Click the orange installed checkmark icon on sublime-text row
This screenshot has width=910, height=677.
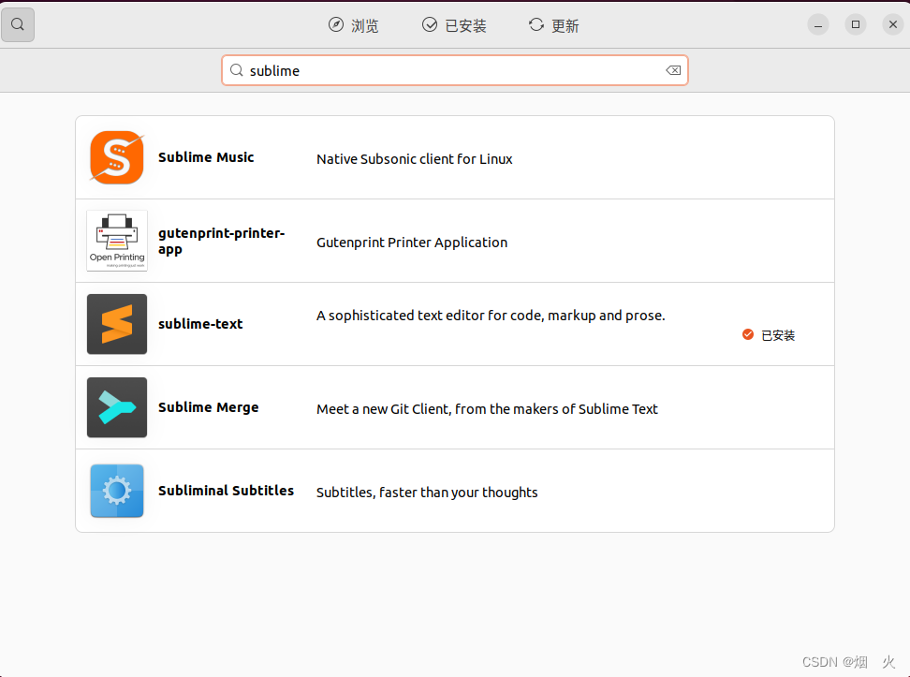(x=748, y=334)
